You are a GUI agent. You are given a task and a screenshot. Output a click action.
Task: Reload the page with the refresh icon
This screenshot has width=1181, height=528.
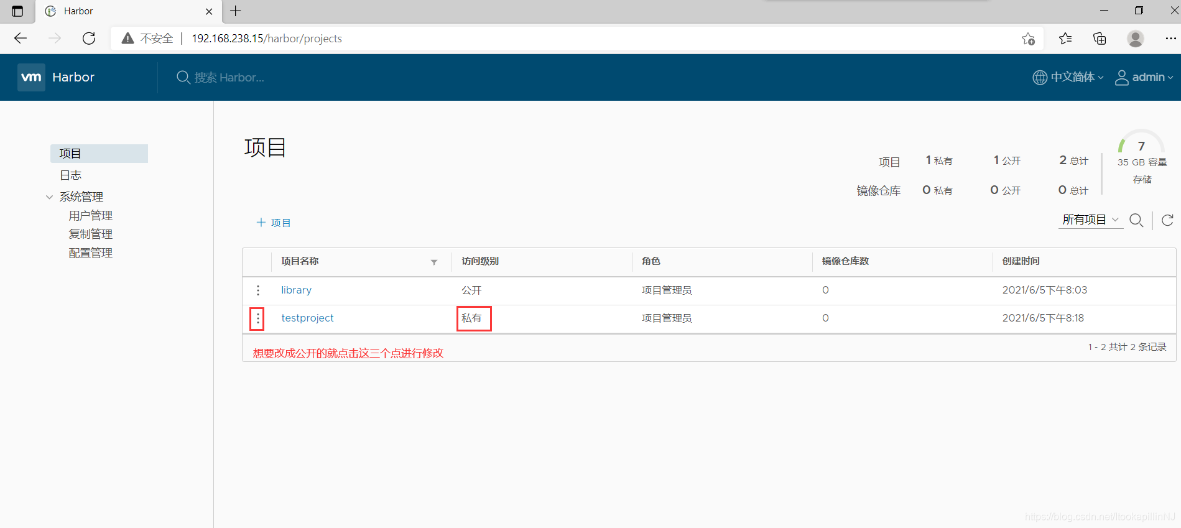coord(89,39)
